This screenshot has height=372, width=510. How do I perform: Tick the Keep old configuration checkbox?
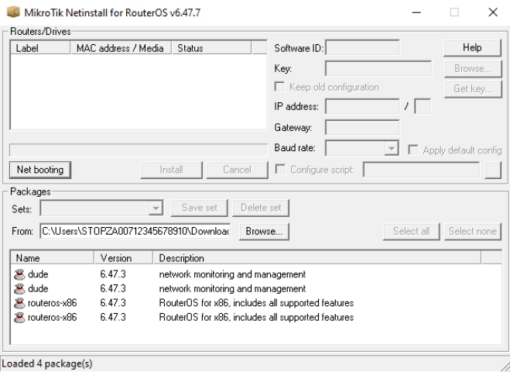pos(279,87)
